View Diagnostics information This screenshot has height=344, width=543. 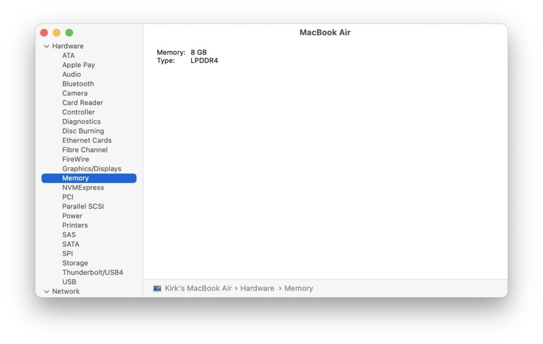coord(81,121)
